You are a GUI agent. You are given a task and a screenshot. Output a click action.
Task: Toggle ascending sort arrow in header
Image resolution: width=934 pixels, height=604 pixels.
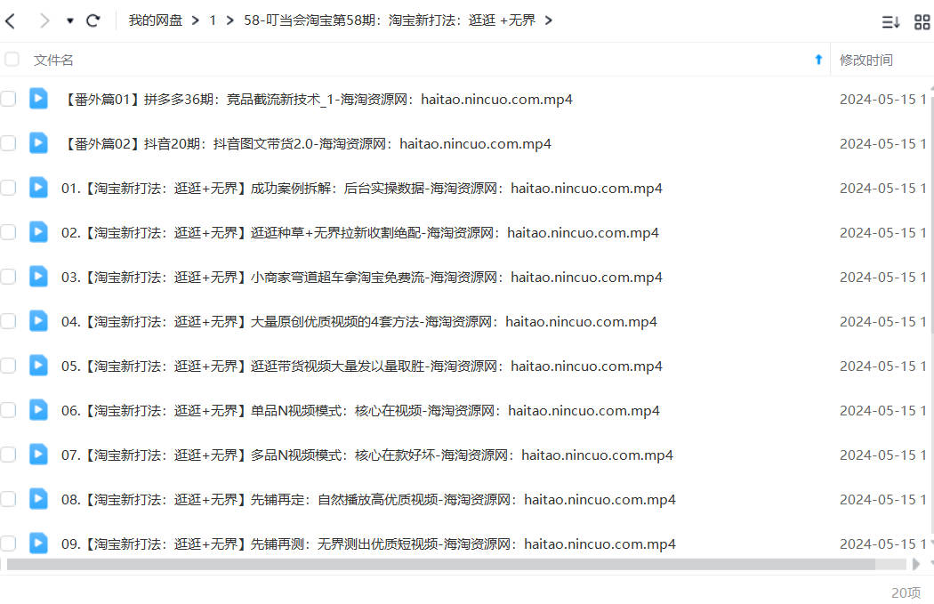[818, 60]
